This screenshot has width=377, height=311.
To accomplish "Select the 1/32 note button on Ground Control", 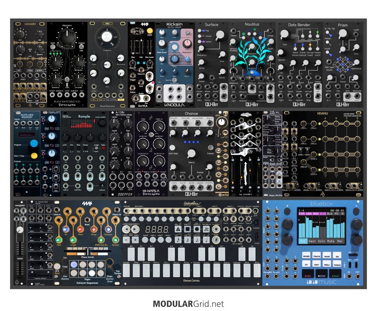I will [178, 240].
